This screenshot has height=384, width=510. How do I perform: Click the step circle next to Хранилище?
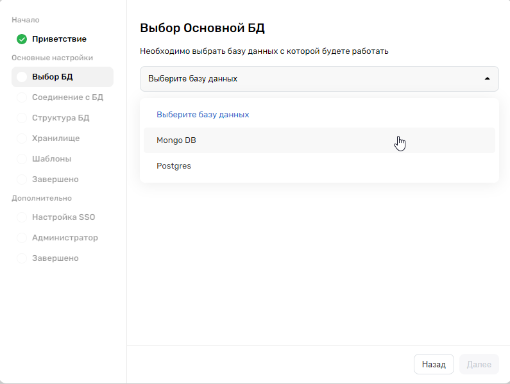(22, 138)
